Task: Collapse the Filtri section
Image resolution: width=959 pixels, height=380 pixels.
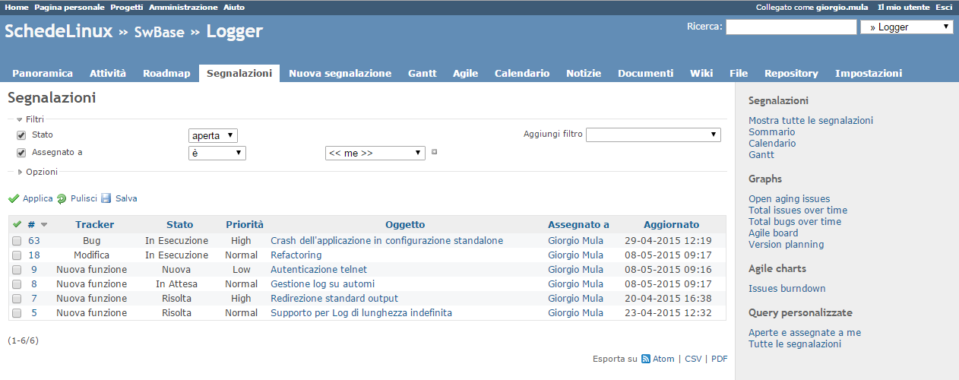Action: pos(30,119)
